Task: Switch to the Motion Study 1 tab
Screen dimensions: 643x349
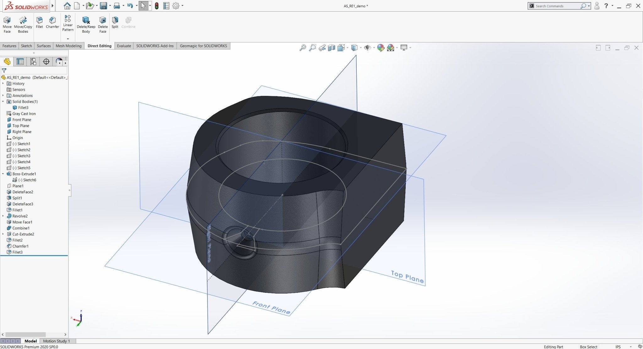Action: click(x=57, y=341)
